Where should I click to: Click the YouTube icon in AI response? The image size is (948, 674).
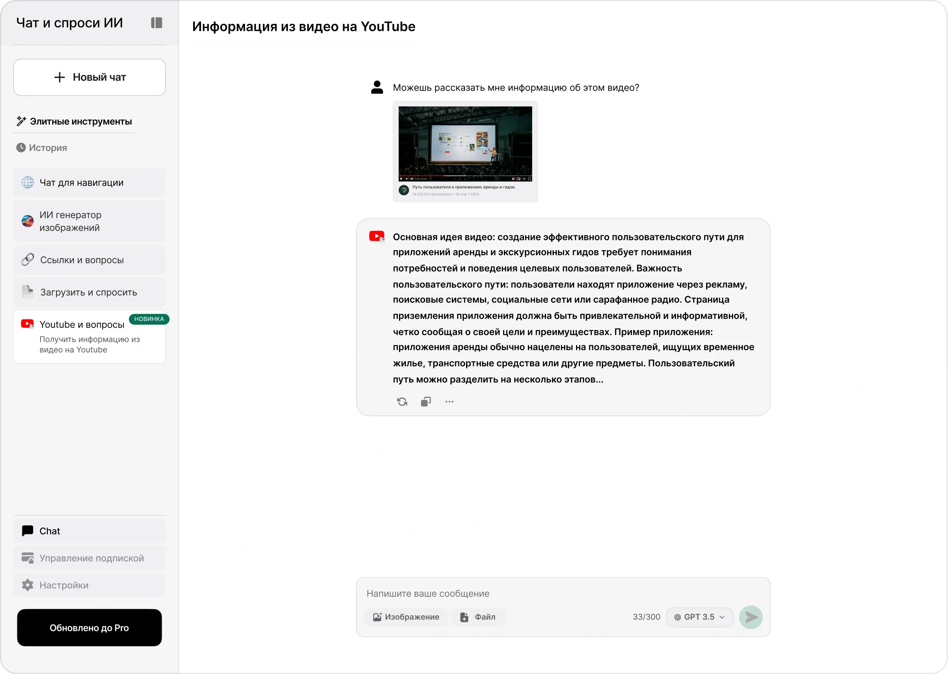tap(377, 236)
